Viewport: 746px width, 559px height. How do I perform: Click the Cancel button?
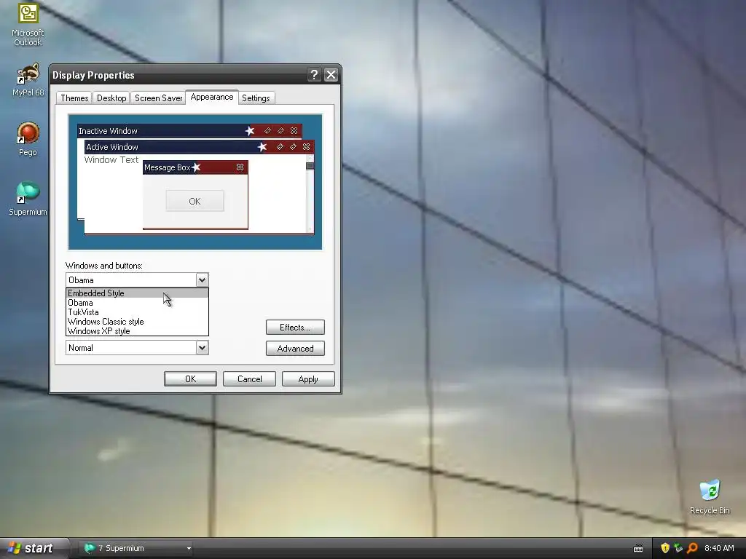(249, 378)
